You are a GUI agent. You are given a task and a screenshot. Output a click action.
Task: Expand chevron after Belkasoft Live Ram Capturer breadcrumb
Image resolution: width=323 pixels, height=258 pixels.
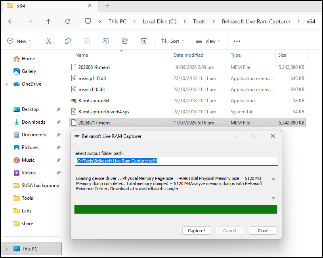[x=298, y=21]
